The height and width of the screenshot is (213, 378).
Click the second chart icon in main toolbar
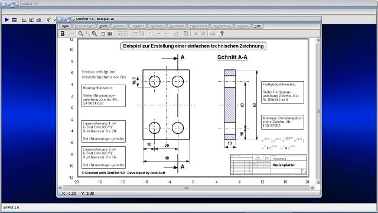31,20
